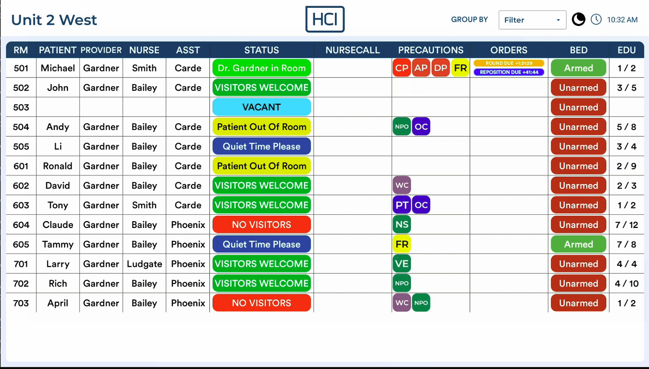
Task: Click the OC badge in room 504
Action: tap(421, 127)
